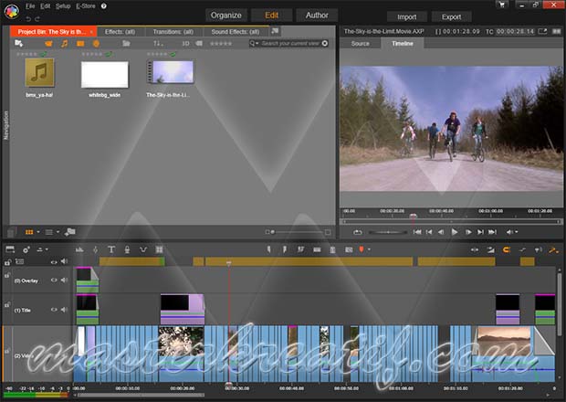Toggle the photo filter icon in the library
Viewport: 566px width, 402px height.
(x=80, y=44)
